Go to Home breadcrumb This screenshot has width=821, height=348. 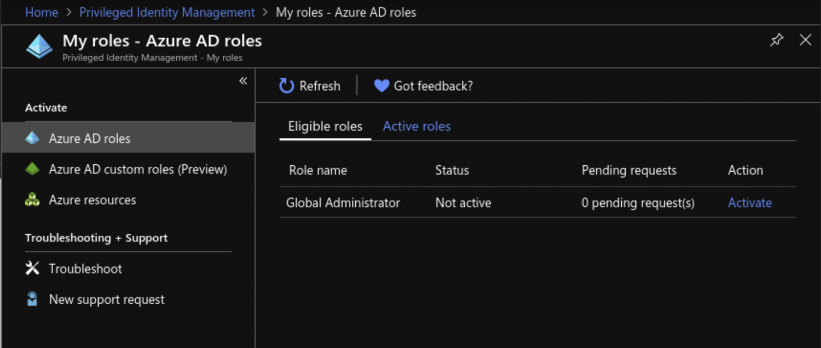pyautogui.click(x=42, y=12)
